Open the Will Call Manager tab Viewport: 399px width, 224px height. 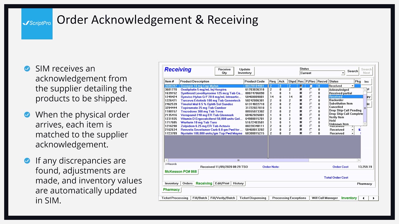pyautogui.click(x=325, y=198)
